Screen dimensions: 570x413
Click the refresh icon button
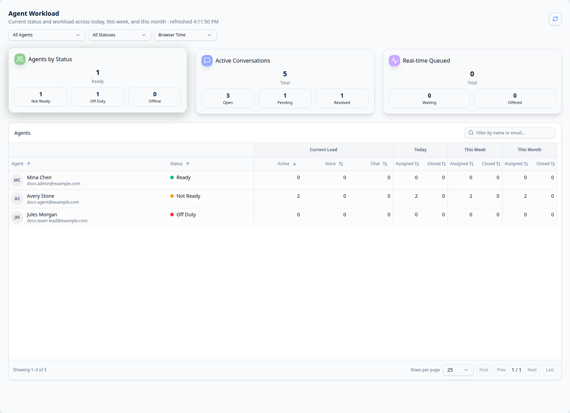point(555,19)
